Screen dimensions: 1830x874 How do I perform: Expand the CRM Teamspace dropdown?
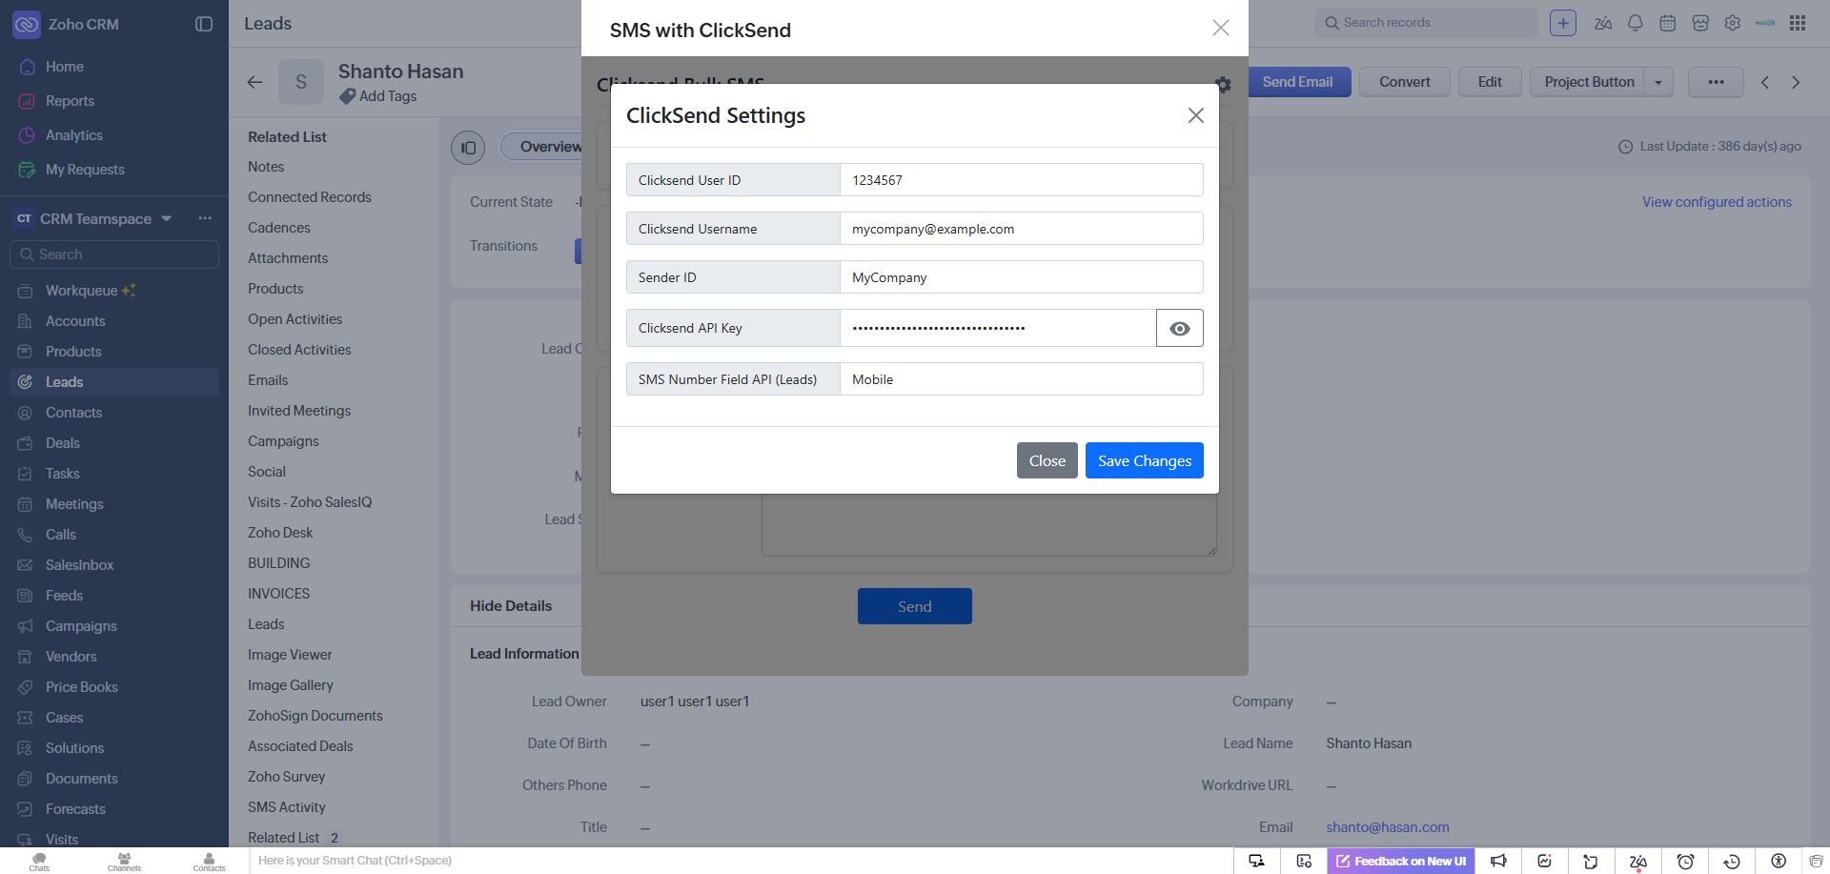coord(167,218)
